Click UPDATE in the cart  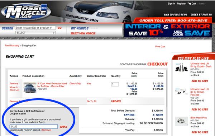(116, 102)
